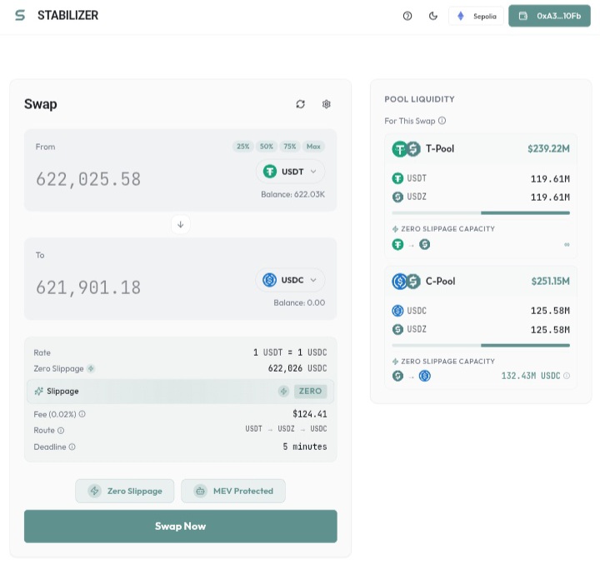
Task: Click the Balance: 0.00 text
Action: (299, 303)
